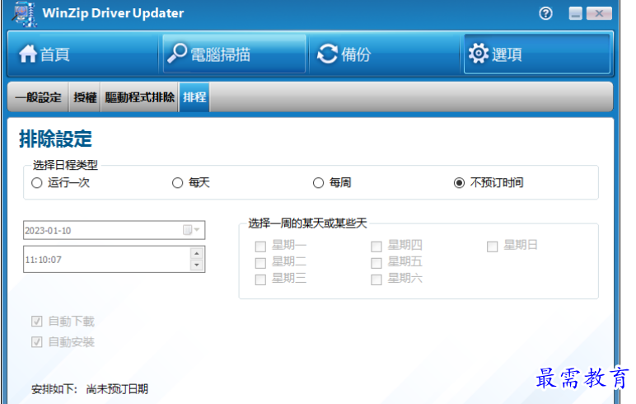Open the 備份 backup tab
Image resolution: width=636 pixels, height=404 pixels.
coord(385,54)
